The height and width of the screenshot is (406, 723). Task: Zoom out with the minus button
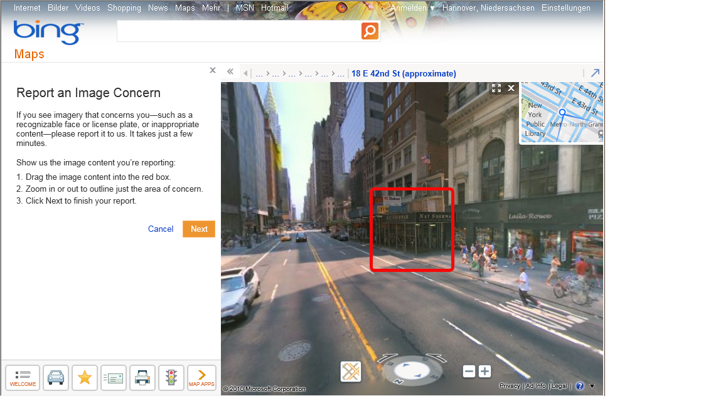click(469, 372)
